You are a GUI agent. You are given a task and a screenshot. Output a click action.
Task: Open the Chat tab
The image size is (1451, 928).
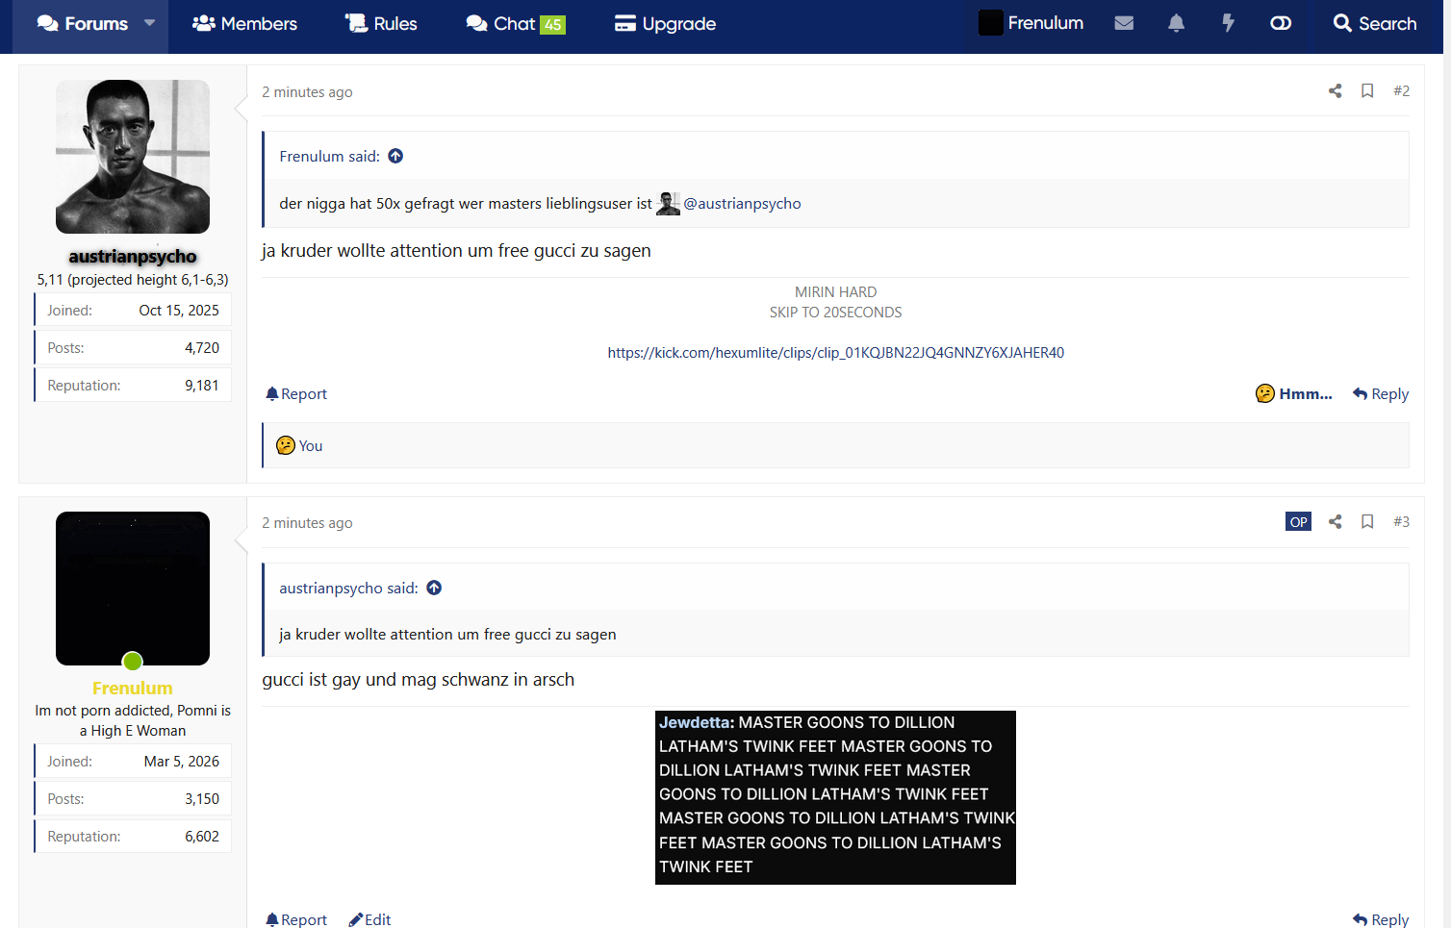[516, 23]
